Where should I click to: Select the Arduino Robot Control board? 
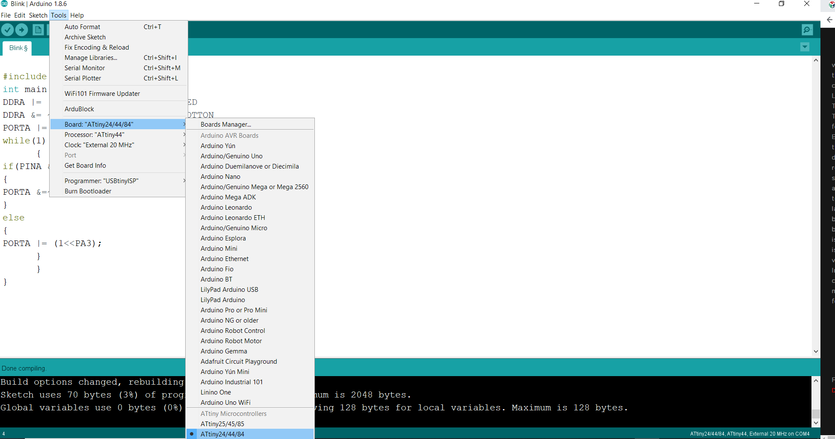250,330
